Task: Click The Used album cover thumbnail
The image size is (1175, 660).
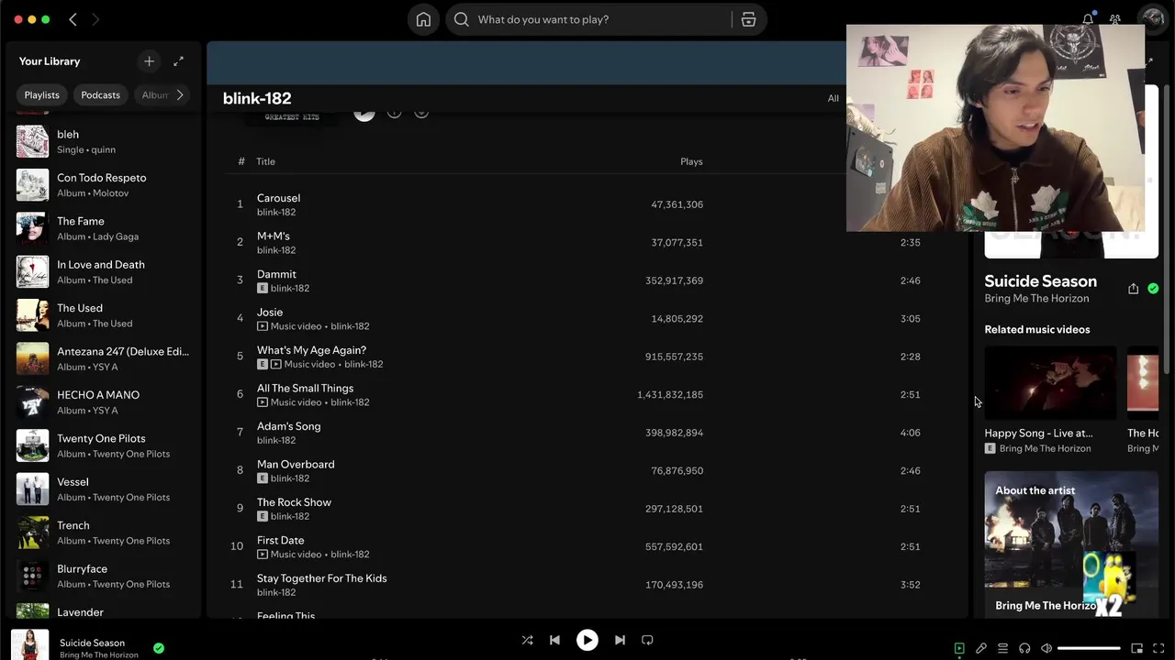Action: click(x=32, y=315)
